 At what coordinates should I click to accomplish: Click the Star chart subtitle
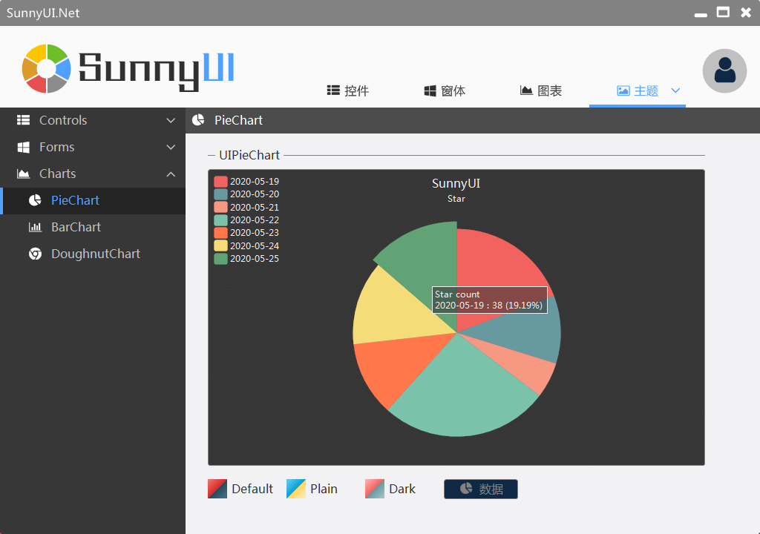(456, 199)
